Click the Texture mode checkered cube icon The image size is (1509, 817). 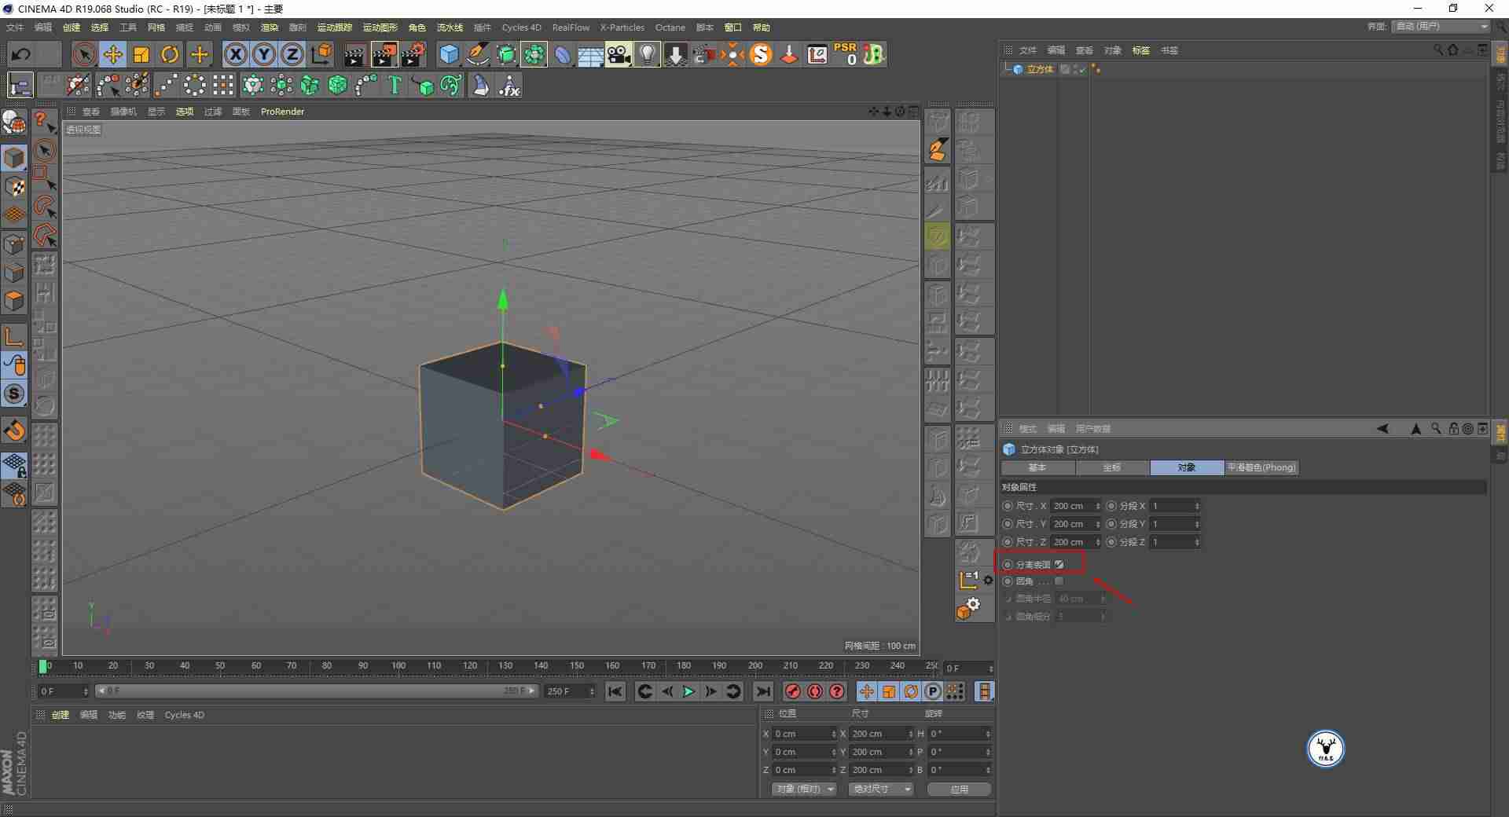click(x=14, y=186)
